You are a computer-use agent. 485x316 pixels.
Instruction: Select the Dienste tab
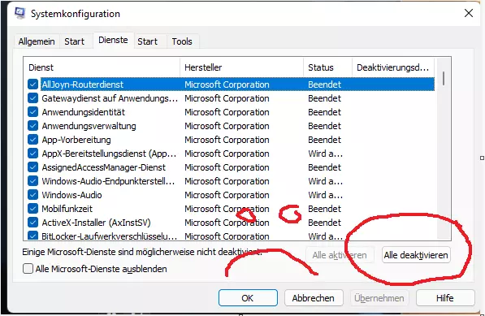tap(113, 40)
